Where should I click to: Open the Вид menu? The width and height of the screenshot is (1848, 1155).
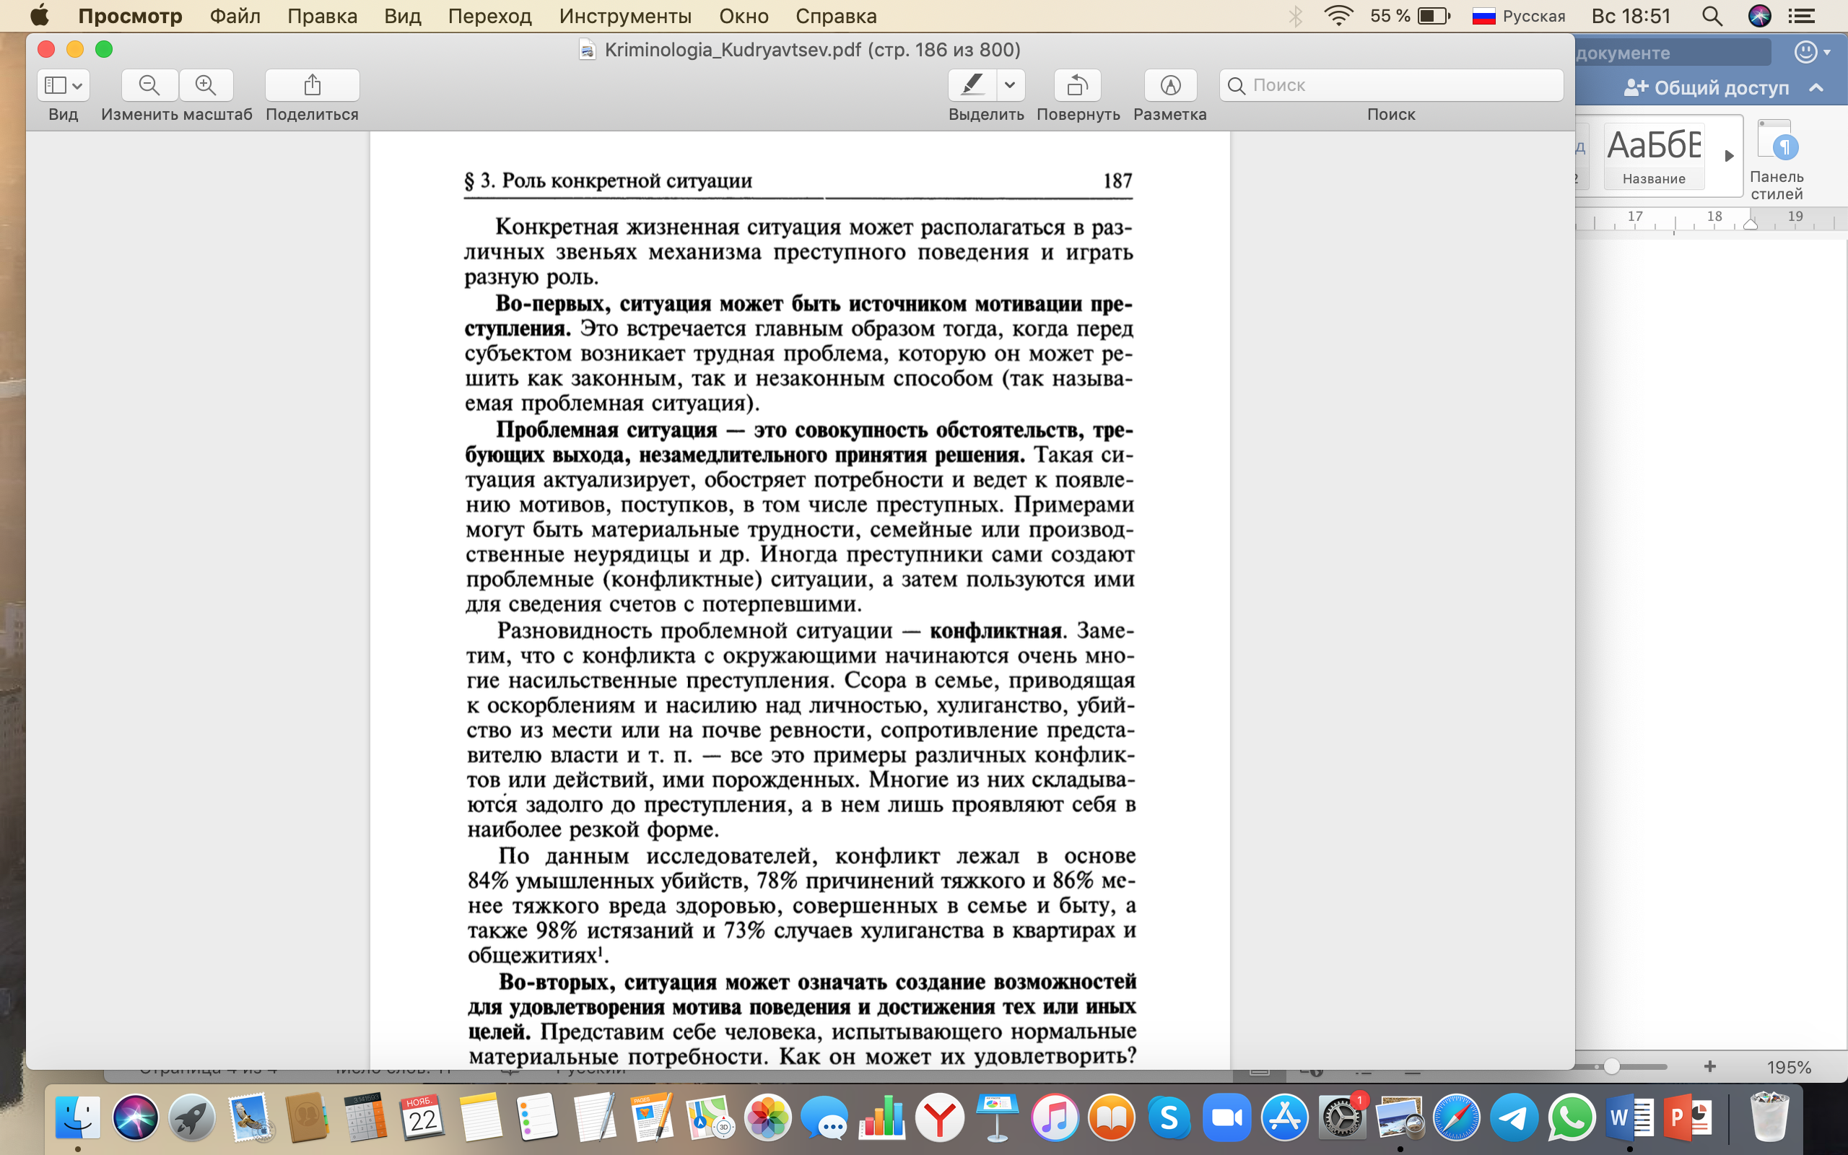tap(402, 16)
